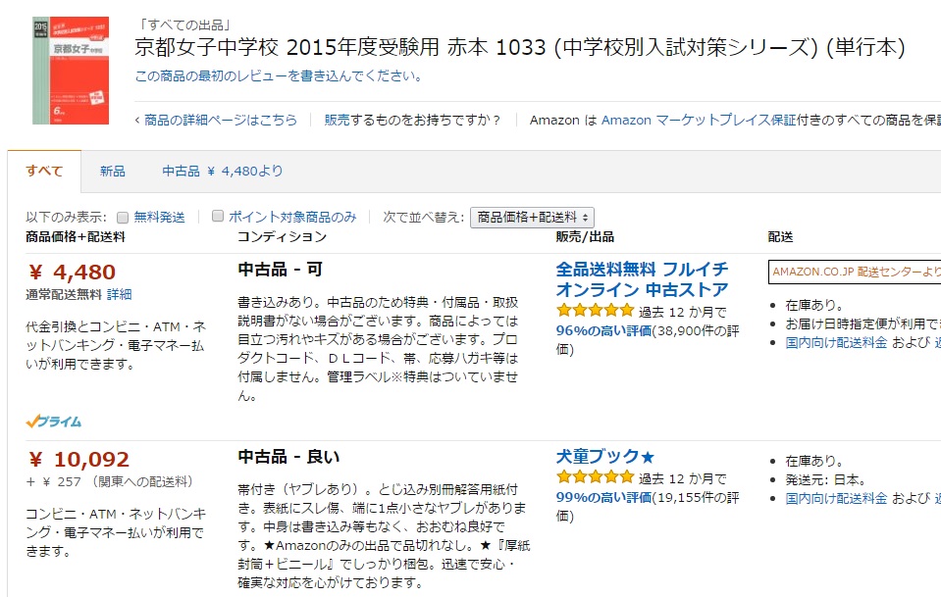Open Amazon マーケットプレイス保証 link
The image size is (941, 597).
pyautogui.click(x=699, y=120)
